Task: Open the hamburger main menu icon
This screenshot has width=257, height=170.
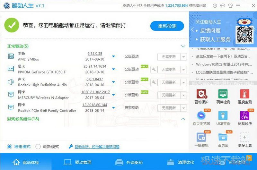Action: (x=238, y=6)
